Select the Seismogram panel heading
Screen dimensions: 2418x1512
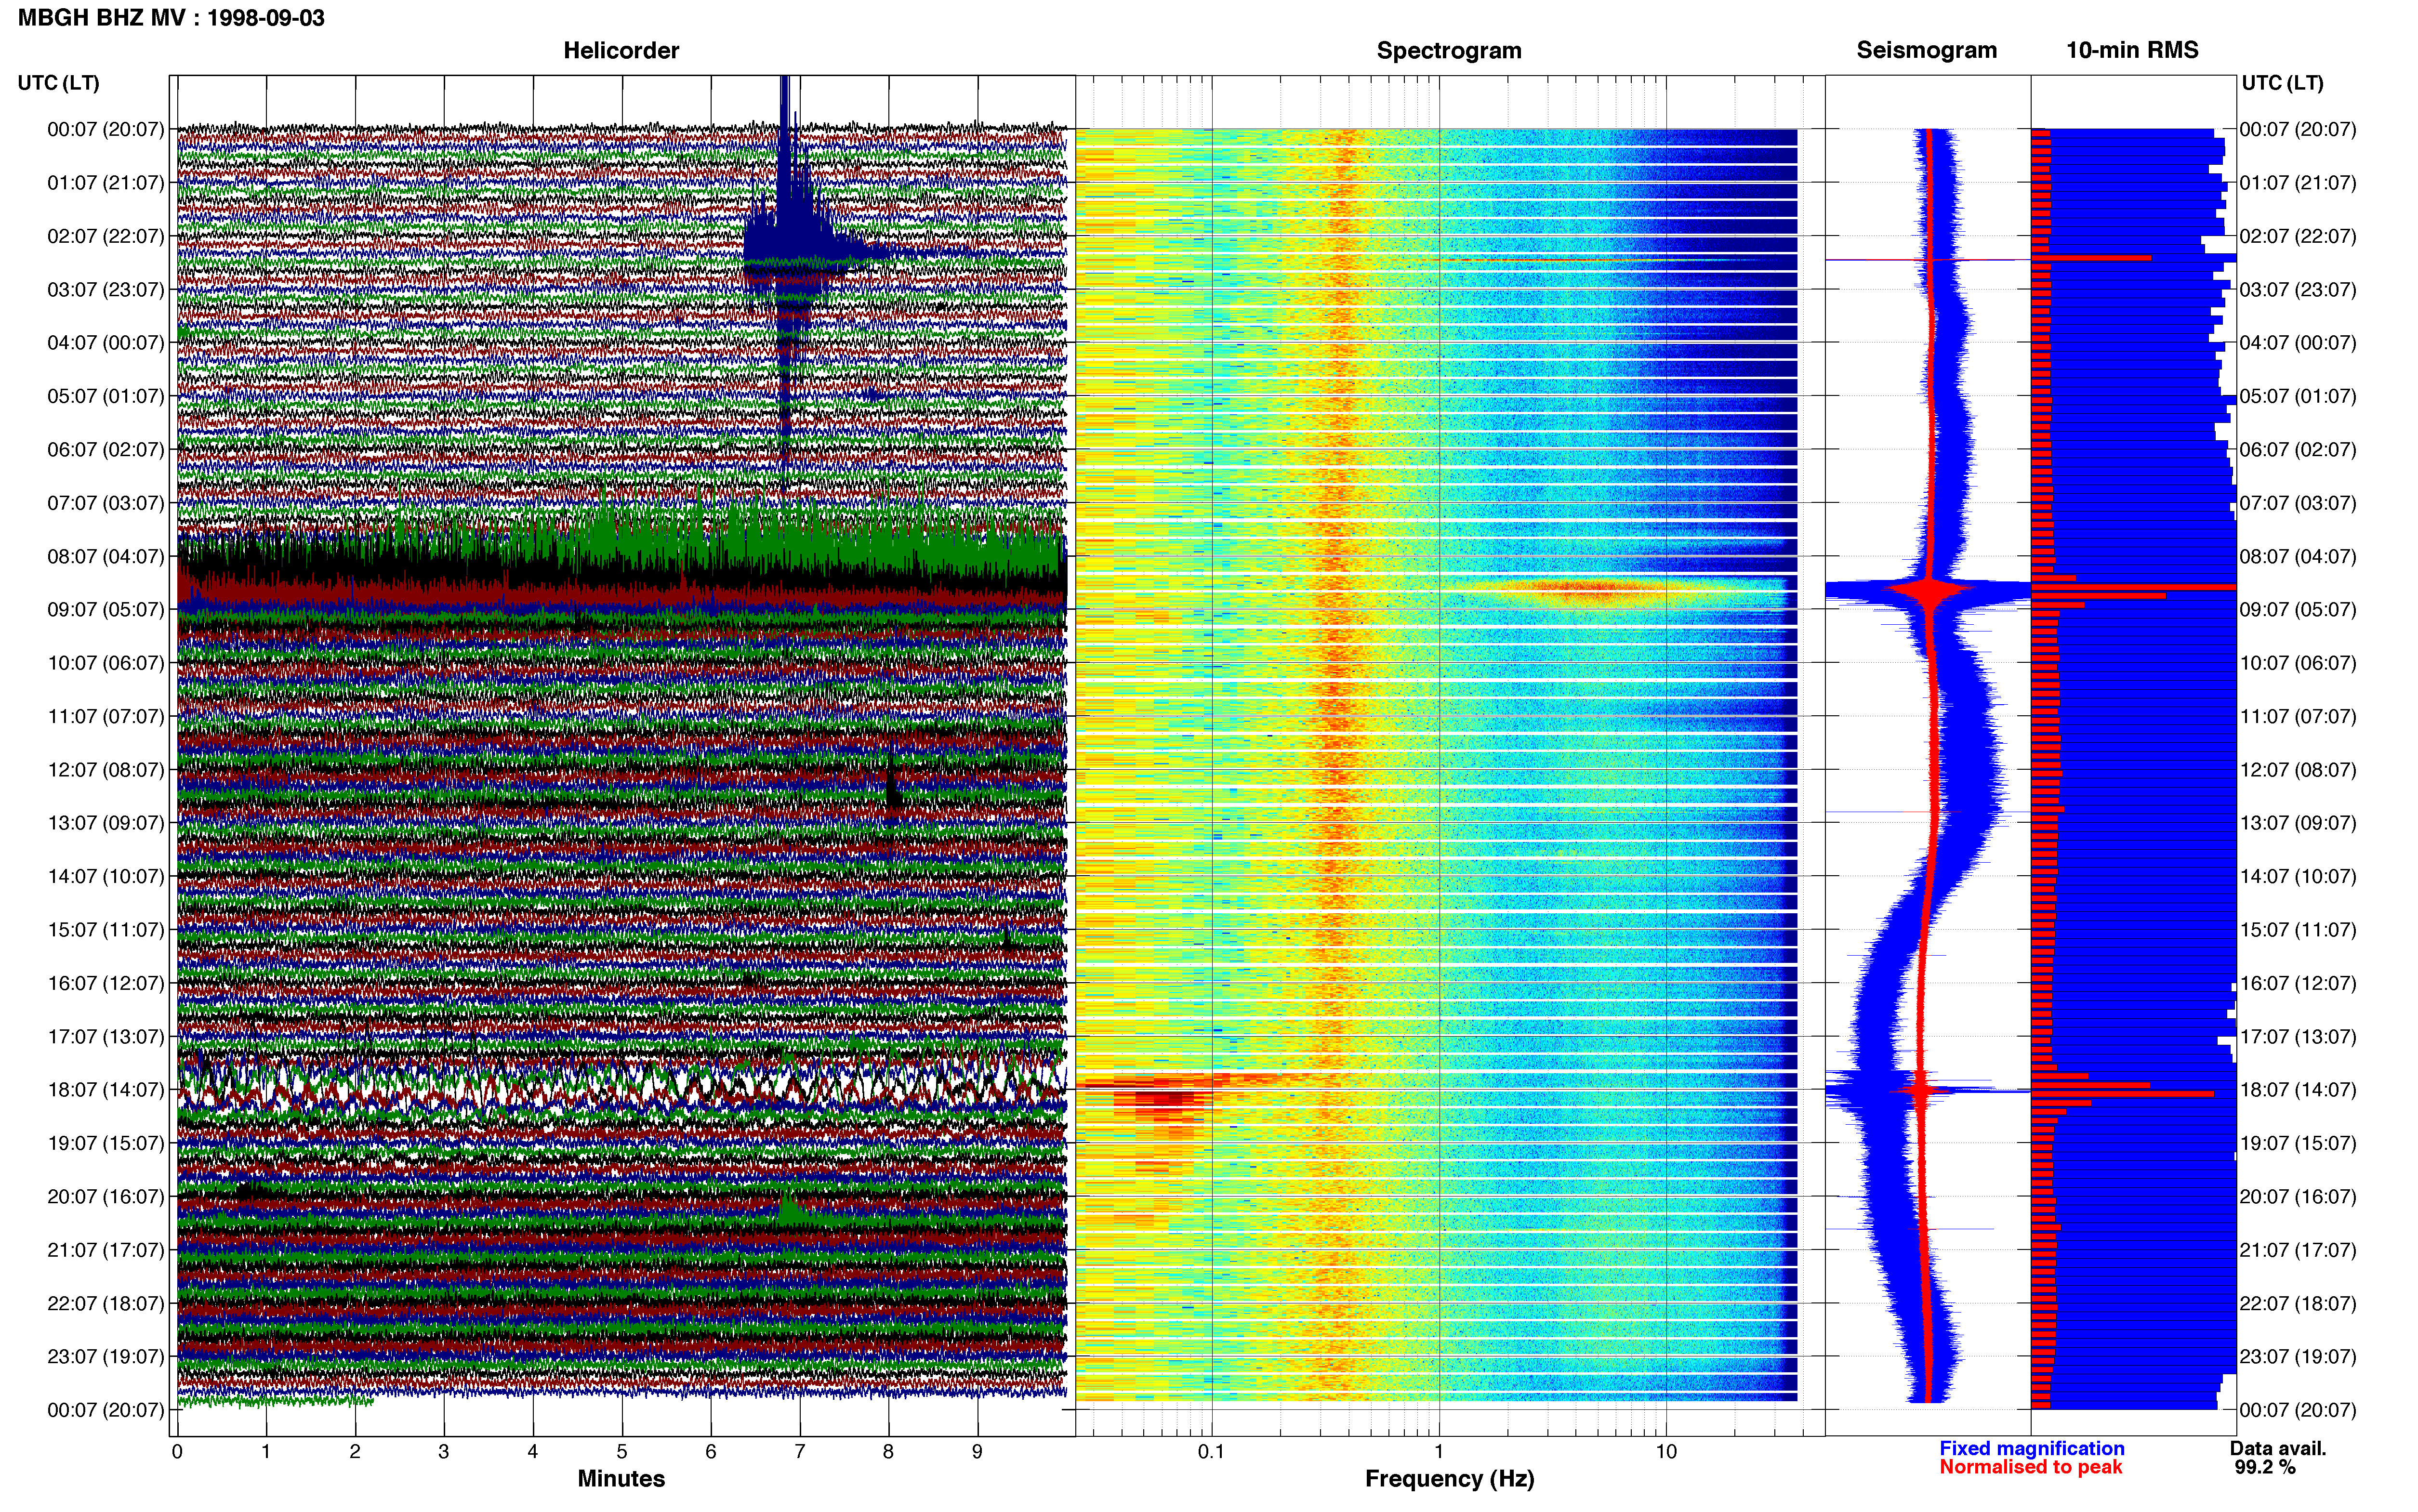click(1926, 50)
